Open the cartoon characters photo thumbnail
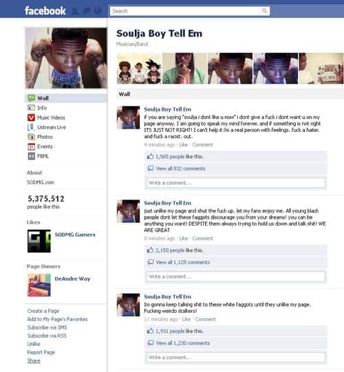 (x=139, y=69)
